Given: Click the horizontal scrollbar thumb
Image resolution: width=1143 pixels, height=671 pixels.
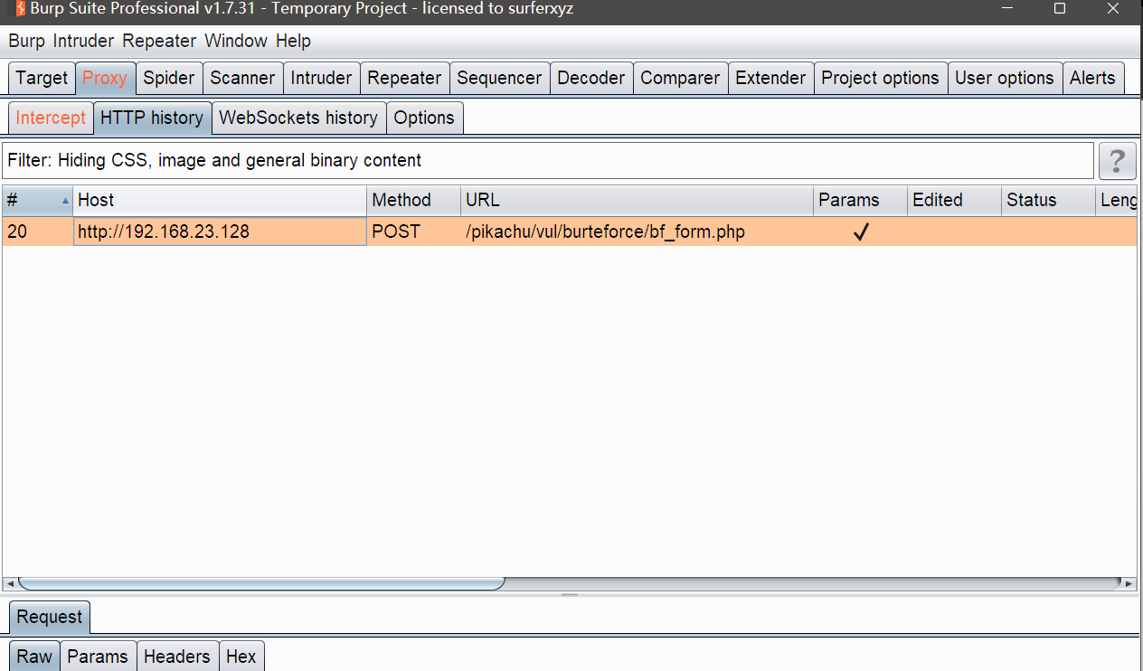Looking at the screenshot, I should click(x=260, y=584).
